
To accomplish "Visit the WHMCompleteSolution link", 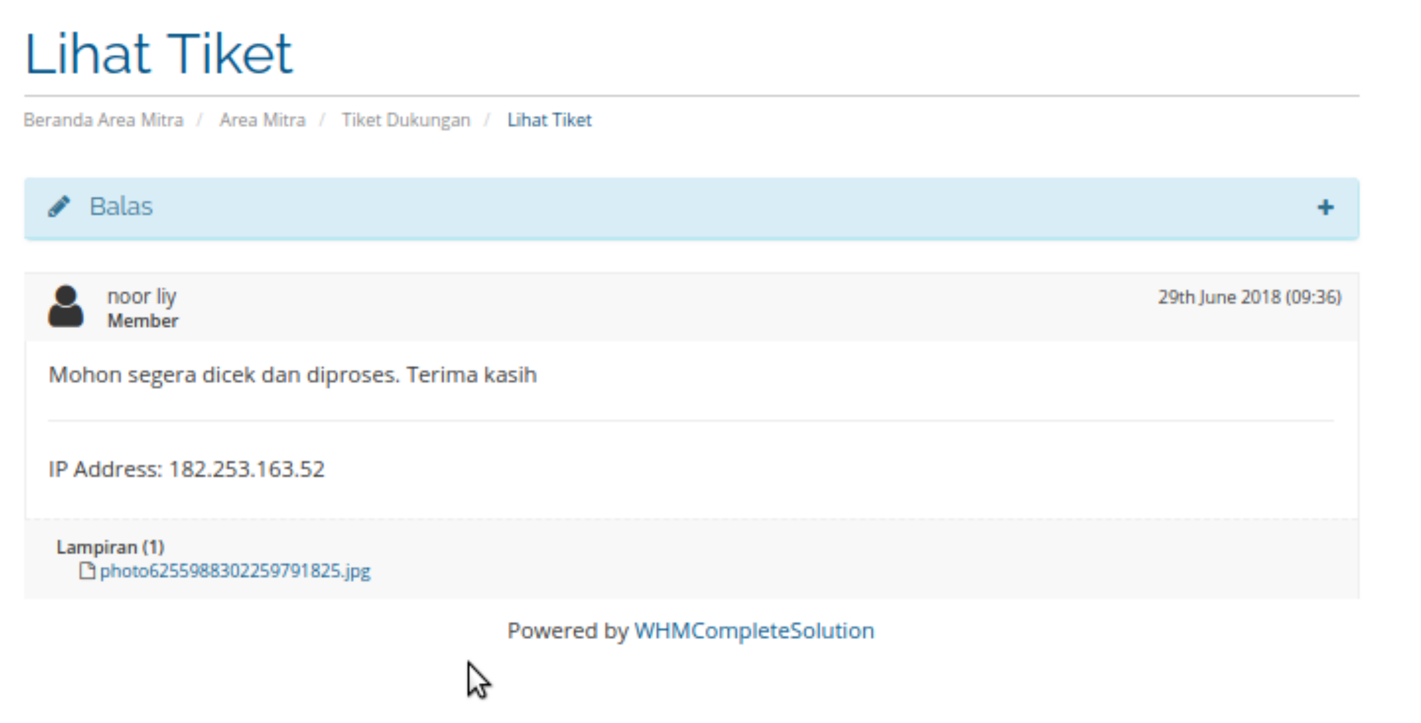I will 754,631.
